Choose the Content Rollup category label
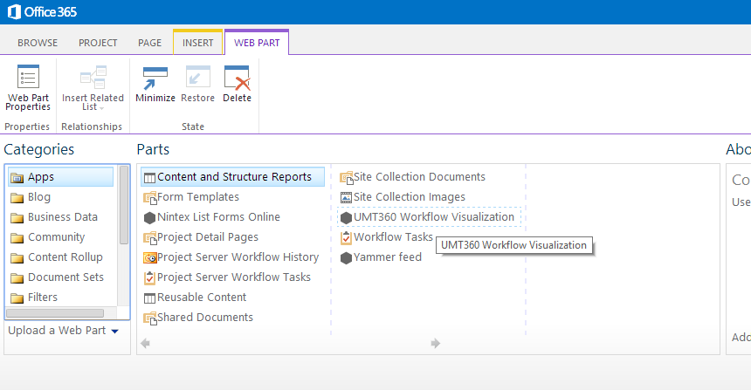This screenshot has width=751, height=390. coord(65,257)
